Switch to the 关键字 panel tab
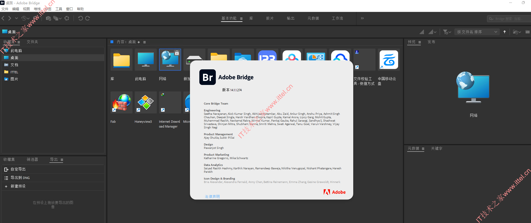This screenshot has width=531, height=223. pos(437,148)
